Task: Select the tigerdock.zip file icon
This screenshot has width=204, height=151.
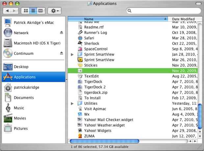Action: 80,92
